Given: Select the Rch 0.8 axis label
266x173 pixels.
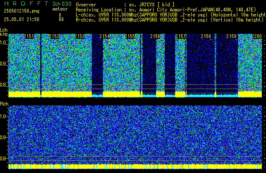Looking at the screenshot, I should click(x=3, y=158).
